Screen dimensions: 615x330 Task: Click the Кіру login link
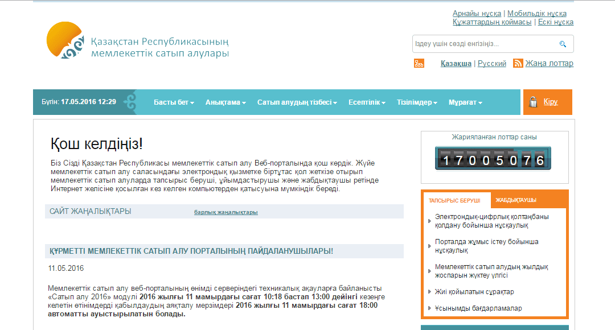tap(550, 102)
